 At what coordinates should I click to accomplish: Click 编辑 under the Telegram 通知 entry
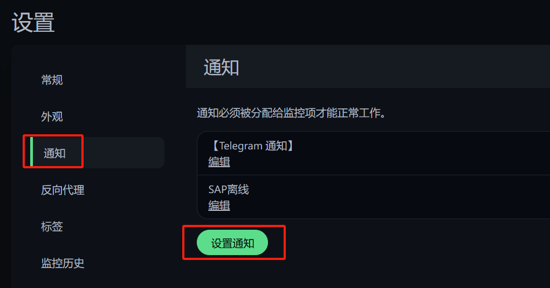[219, 162]
